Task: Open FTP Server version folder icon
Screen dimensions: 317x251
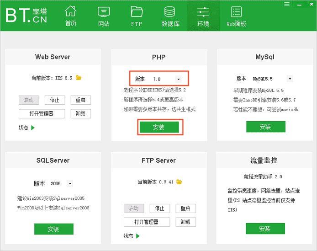Action: 180,182
